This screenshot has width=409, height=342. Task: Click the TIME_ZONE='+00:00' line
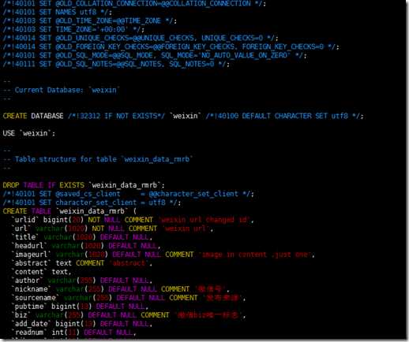point(73,29)
